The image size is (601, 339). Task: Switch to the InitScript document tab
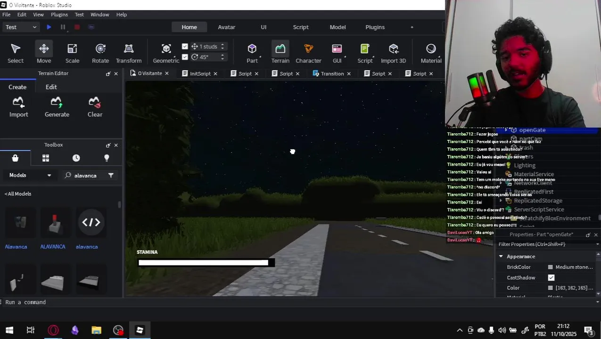(x=200, y=74)
